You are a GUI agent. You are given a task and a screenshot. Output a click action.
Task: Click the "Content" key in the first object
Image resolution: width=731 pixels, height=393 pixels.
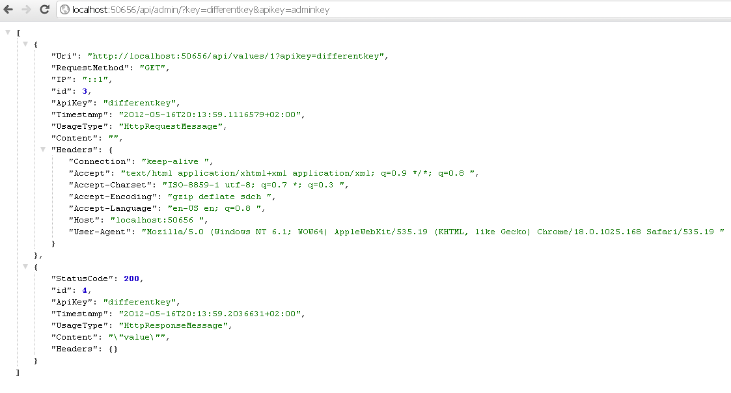75,138
